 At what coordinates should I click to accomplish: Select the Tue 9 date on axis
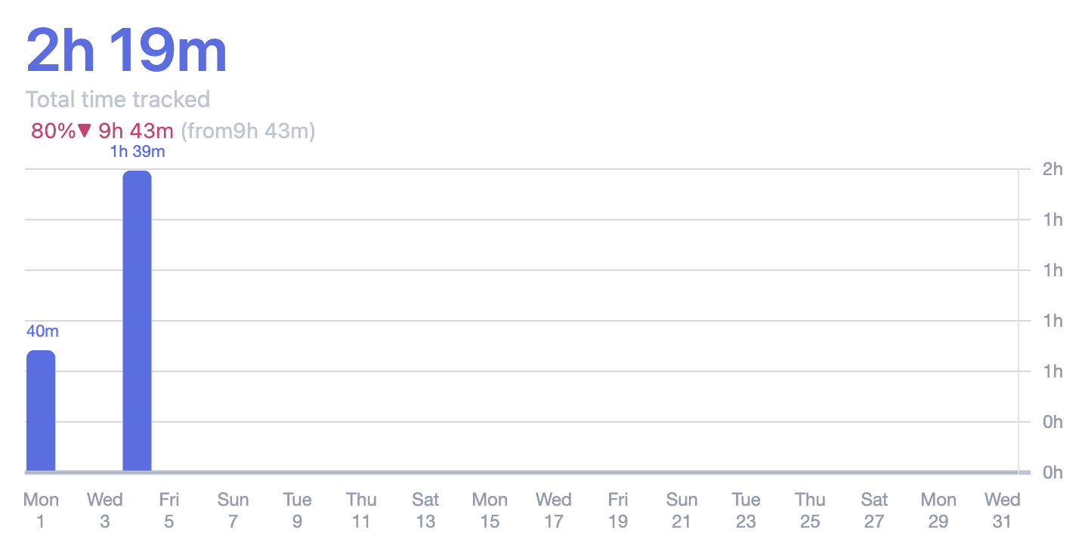click(297, 510)
